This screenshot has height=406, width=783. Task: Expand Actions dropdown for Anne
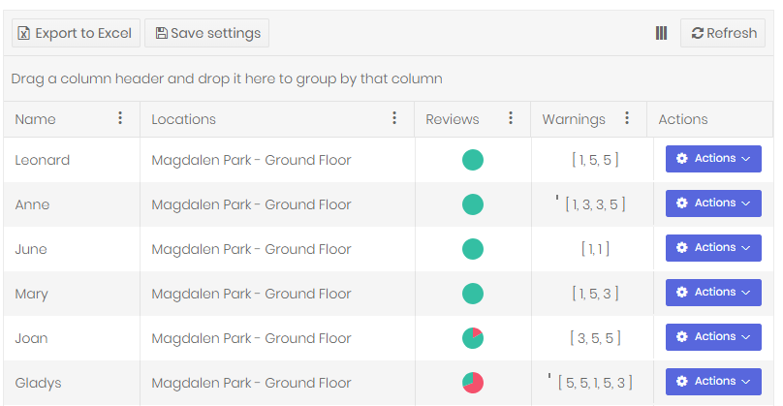(x=713, y=203)
